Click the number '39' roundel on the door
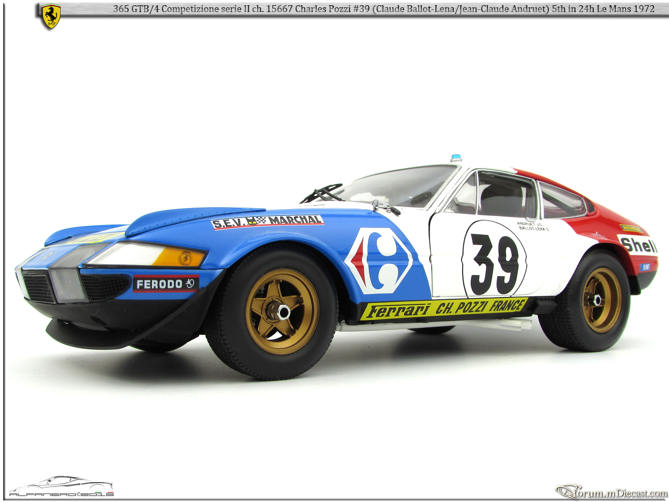Image resolution: width=669 pixels, height=502 pixels. pyautogui.click(x=494, y=259)
